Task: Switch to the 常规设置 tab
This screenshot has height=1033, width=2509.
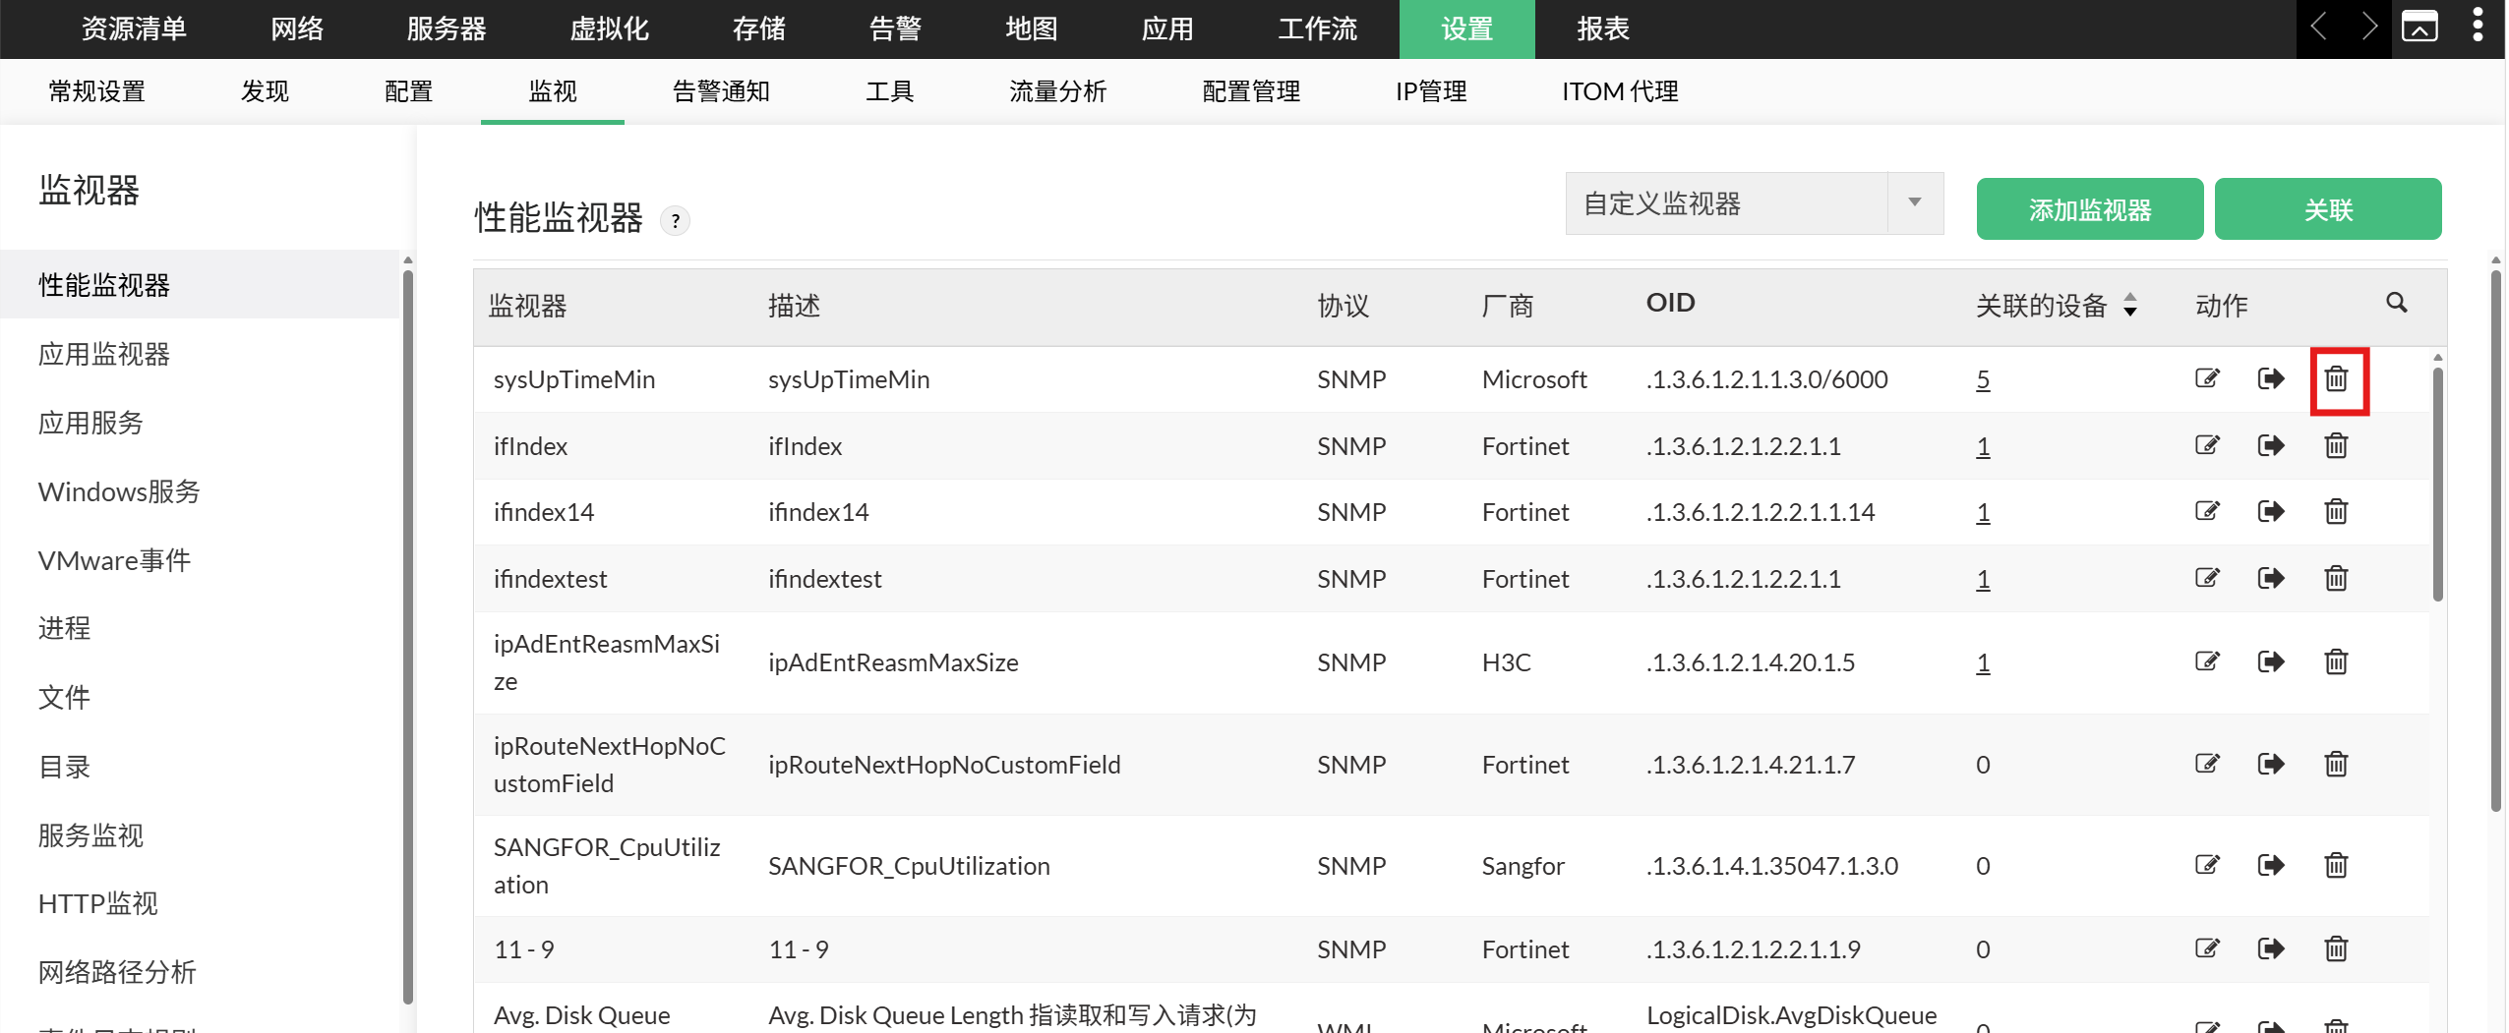Action: click(96, 91)
